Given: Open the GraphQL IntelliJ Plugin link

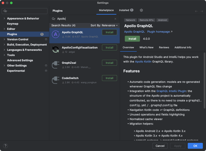Looking at the screenshot, I should coord(171,91).
